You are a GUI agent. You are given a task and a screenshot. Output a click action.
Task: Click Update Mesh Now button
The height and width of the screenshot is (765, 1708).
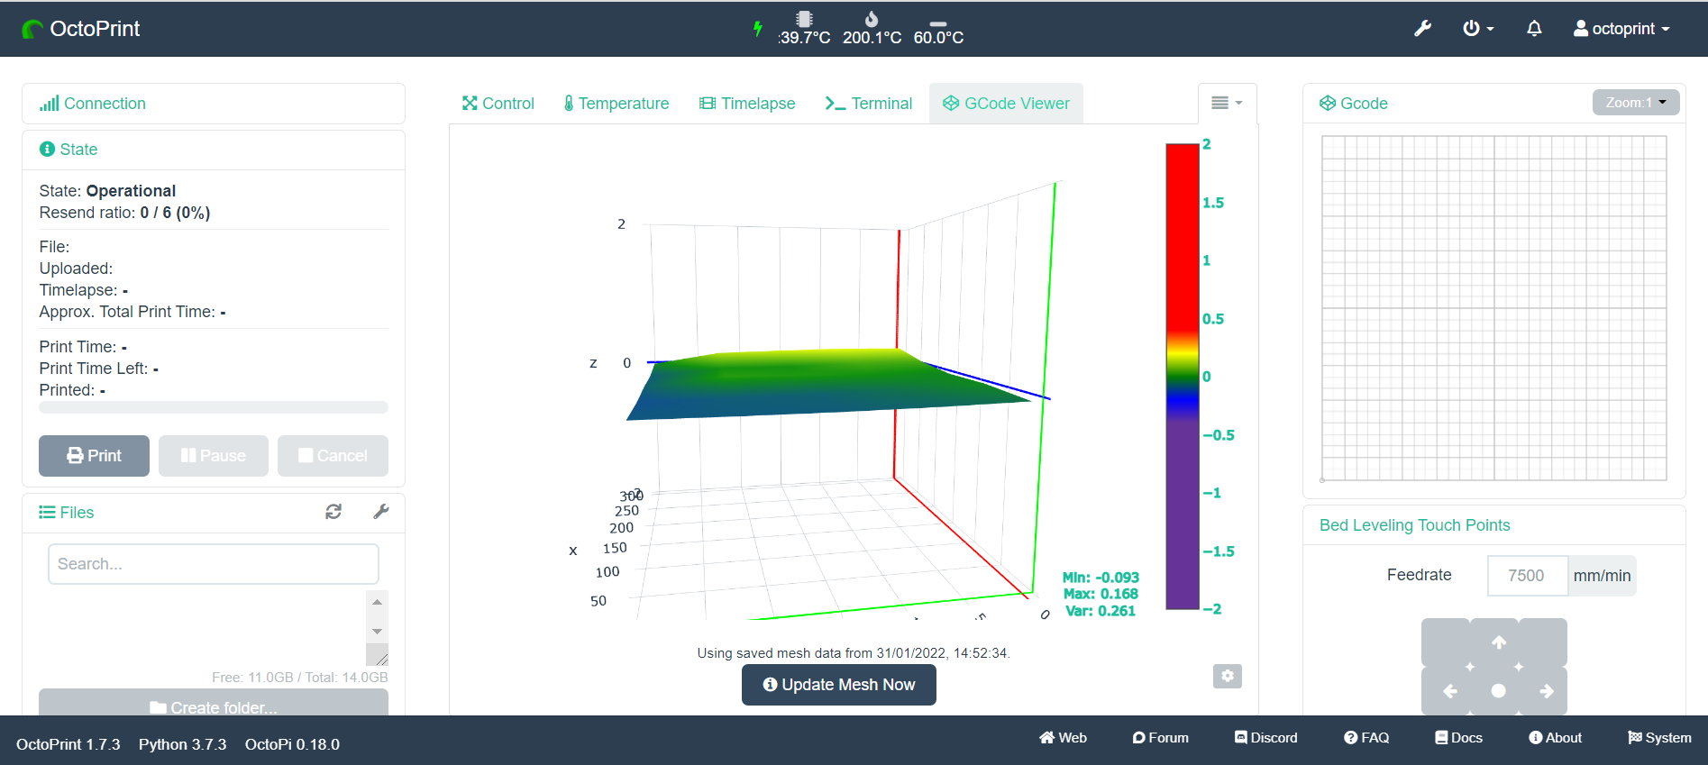click(x=839, y=685)
